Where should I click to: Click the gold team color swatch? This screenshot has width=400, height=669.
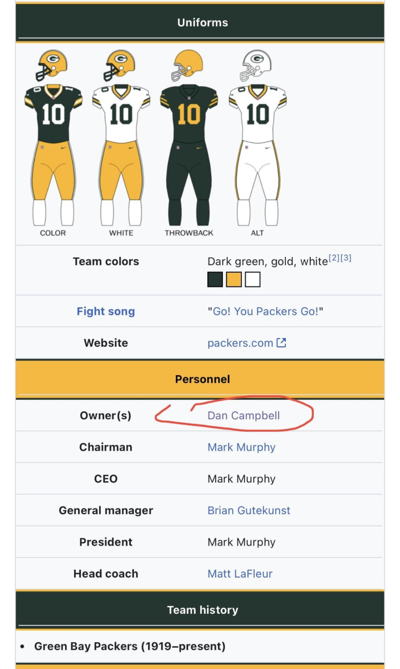pyautogui.click(x=234, y=279)
